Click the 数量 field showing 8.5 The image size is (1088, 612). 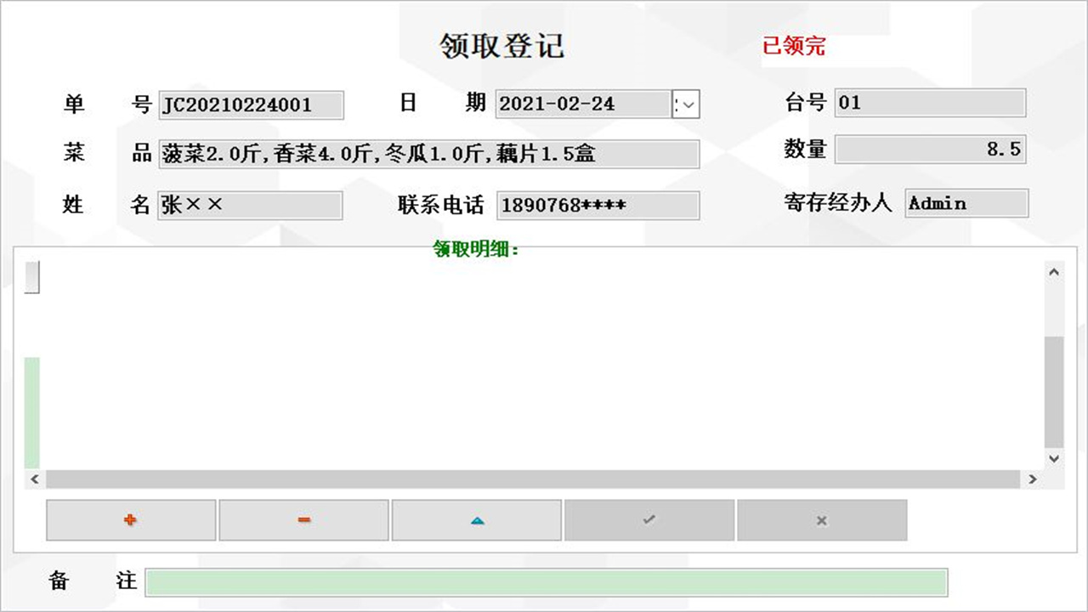931,149
